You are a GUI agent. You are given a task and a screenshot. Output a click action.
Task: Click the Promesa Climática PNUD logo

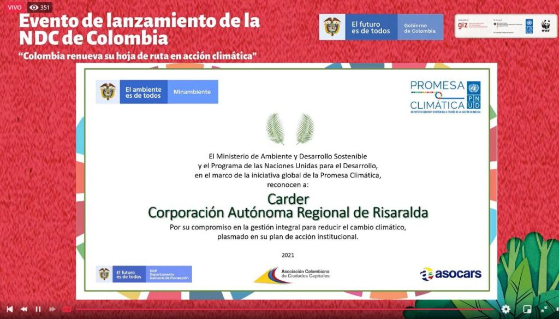point(445,97)
